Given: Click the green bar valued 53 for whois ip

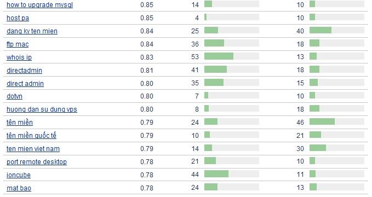Looking at the screenshot, I should click(x=219, y=56).
